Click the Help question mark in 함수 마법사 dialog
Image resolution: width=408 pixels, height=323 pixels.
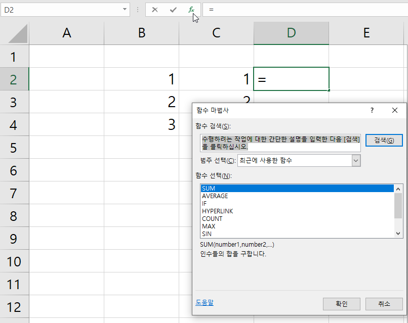pyautogui.click(x=372, y=110)
